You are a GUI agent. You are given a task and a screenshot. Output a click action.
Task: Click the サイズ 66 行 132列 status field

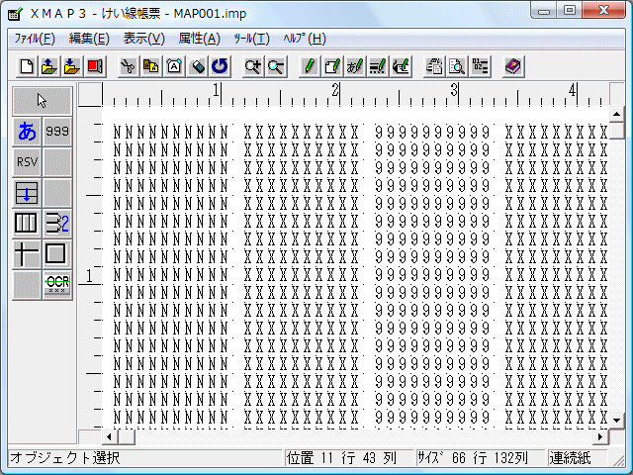point(479,458)
